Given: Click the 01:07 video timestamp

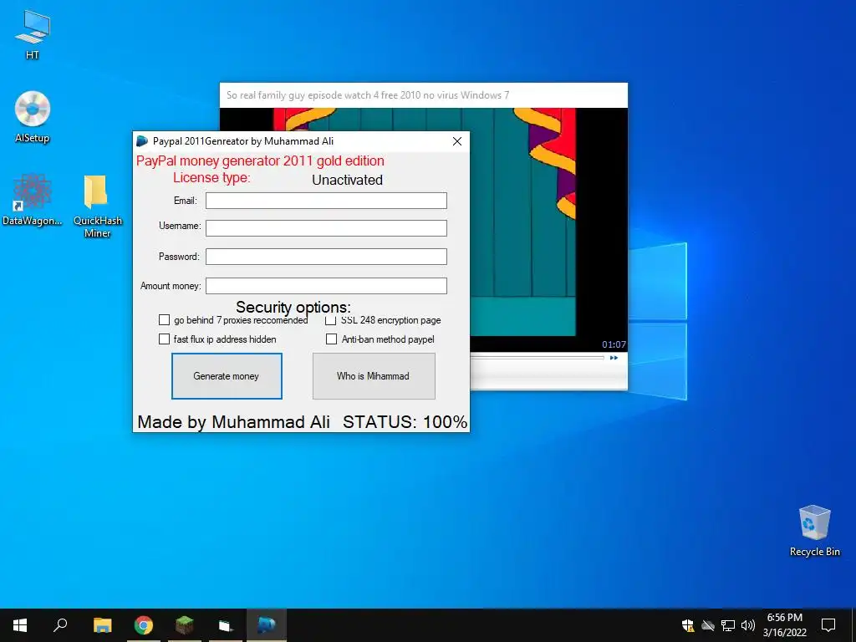Looking at the screenshot, I should coord(614,344).
